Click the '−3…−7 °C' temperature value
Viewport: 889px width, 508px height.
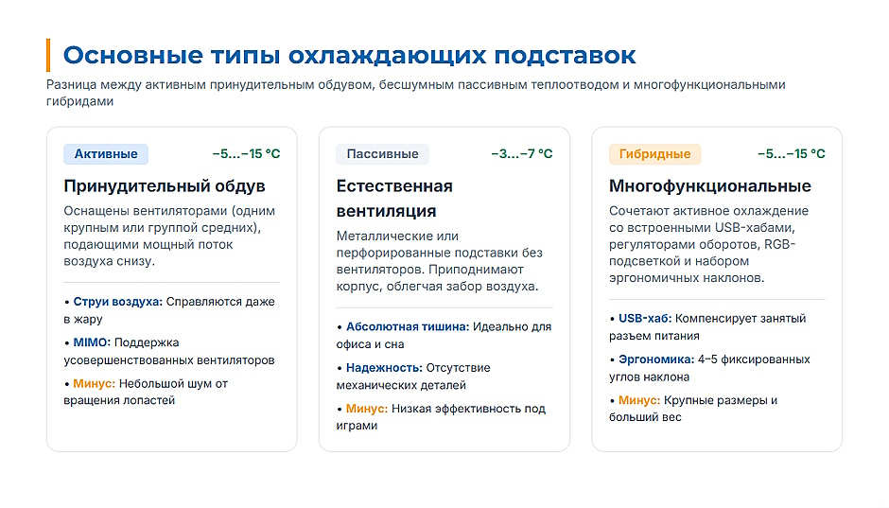pos(522,154)
